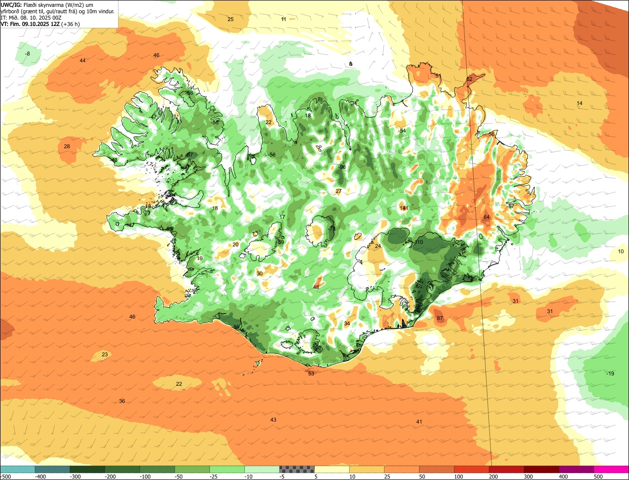Click the legend swatch between -50 and -25
The width and height of the screenshot is (629, 480).
tap(192, 469)
